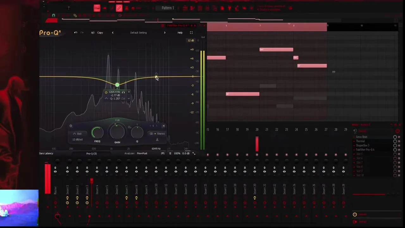Toggle the band power in the floating readout

[107, 92]
